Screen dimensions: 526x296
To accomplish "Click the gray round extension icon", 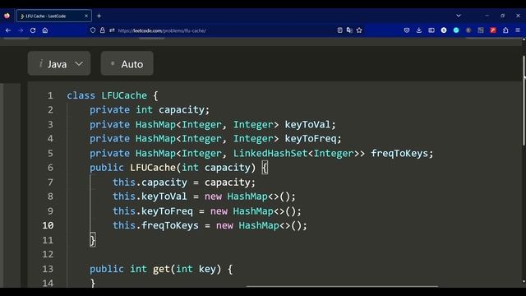I will pos(468,30).
